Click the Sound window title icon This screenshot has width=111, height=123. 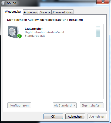tap(4, 3)
